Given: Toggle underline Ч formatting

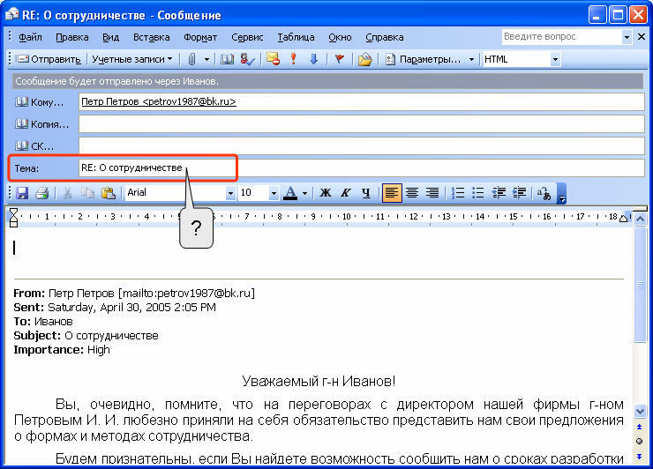Looking at the screenshot, I should click(366, 193).
